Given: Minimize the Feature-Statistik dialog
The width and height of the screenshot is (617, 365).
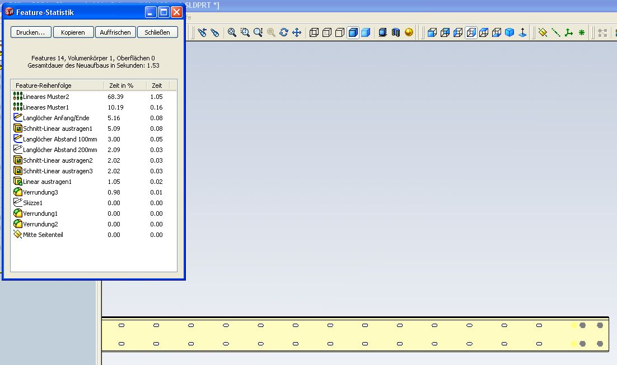Looking at the screenshot, I should (x=151, y=12).
